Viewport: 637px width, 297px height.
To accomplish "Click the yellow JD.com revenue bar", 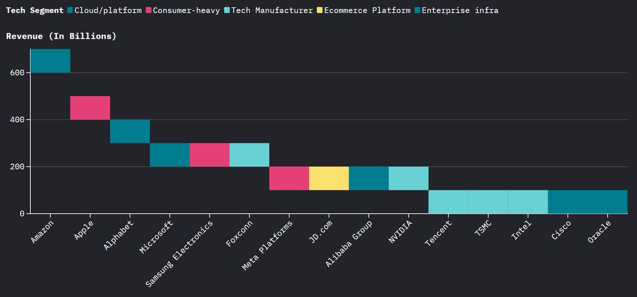I will point(329,178).
